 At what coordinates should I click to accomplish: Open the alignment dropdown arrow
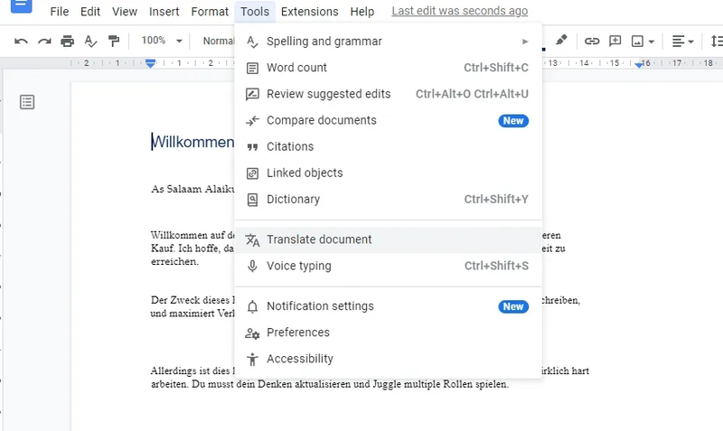click(690, 42)
